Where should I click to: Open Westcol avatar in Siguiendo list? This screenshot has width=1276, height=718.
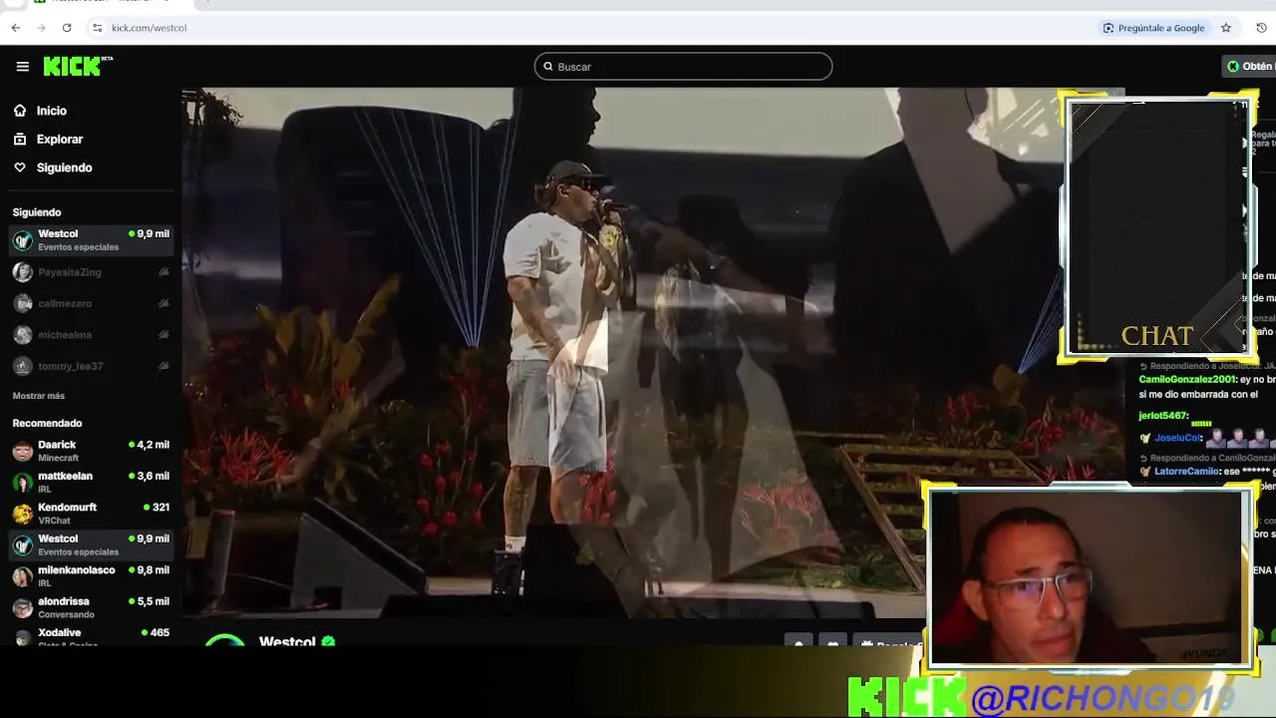coord(22,240)
